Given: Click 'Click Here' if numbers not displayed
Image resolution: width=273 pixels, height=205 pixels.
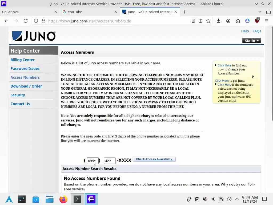Looking at the screenshot, I should (224, 85).
